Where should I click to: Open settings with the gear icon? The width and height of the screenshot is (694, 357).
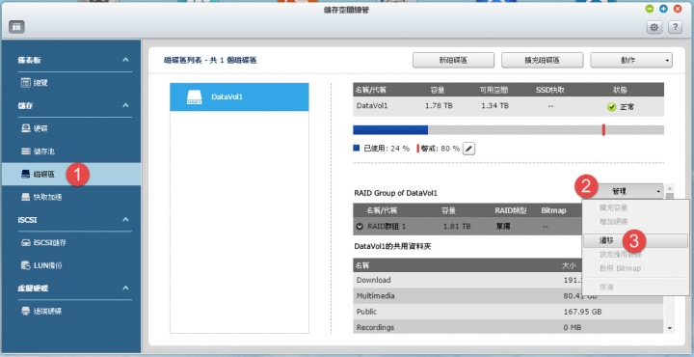pos(654,27)
